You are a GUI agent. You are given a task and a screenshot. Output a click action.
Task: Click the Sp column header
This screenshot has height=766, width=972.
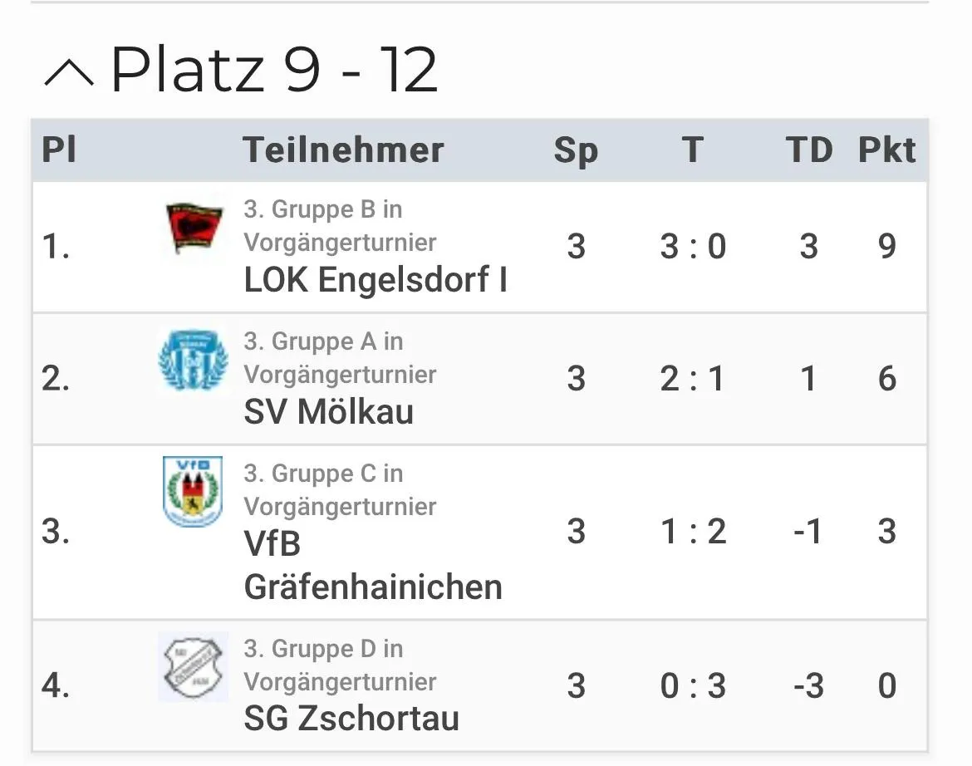click(x=576, y=150)
